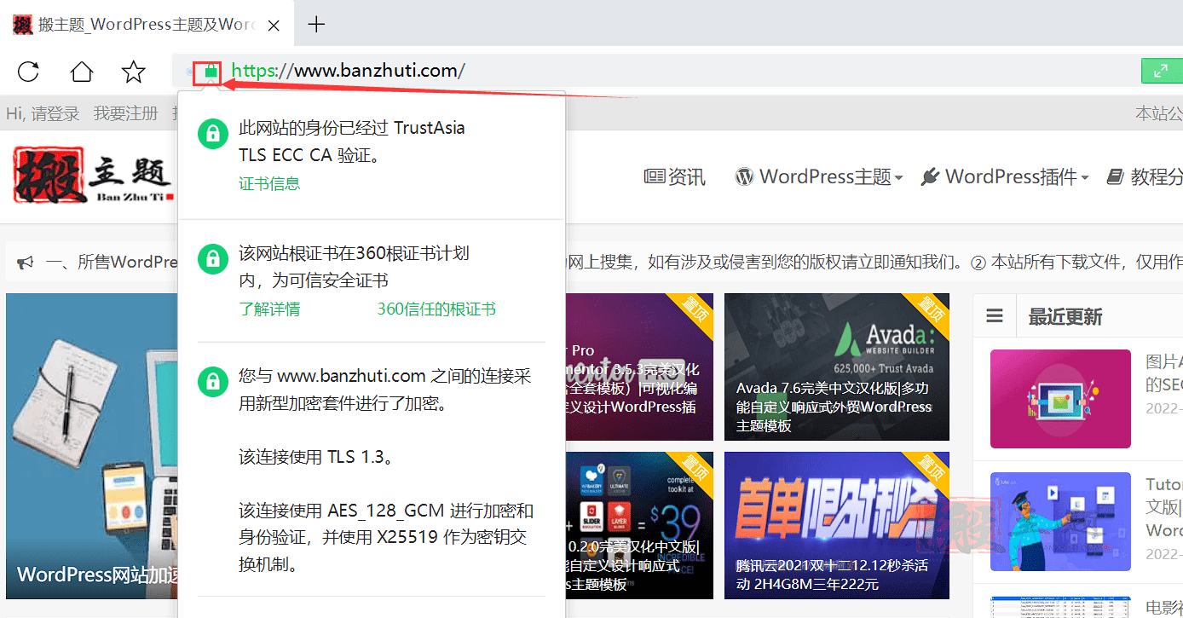Click 请登录 login link
The image size is (1183, 618).
[x=55, y=113]
